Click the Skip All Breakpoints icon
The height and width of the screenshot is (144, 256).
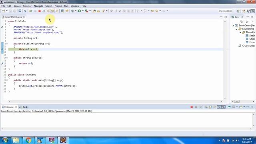(25, 11)
